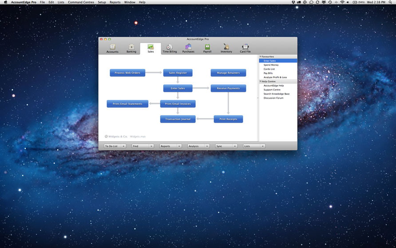Image resolution: width=396 pixels, height=248 pixels.
Task: Open the Lists dropdown at window bottom
Action: point(254,146)
